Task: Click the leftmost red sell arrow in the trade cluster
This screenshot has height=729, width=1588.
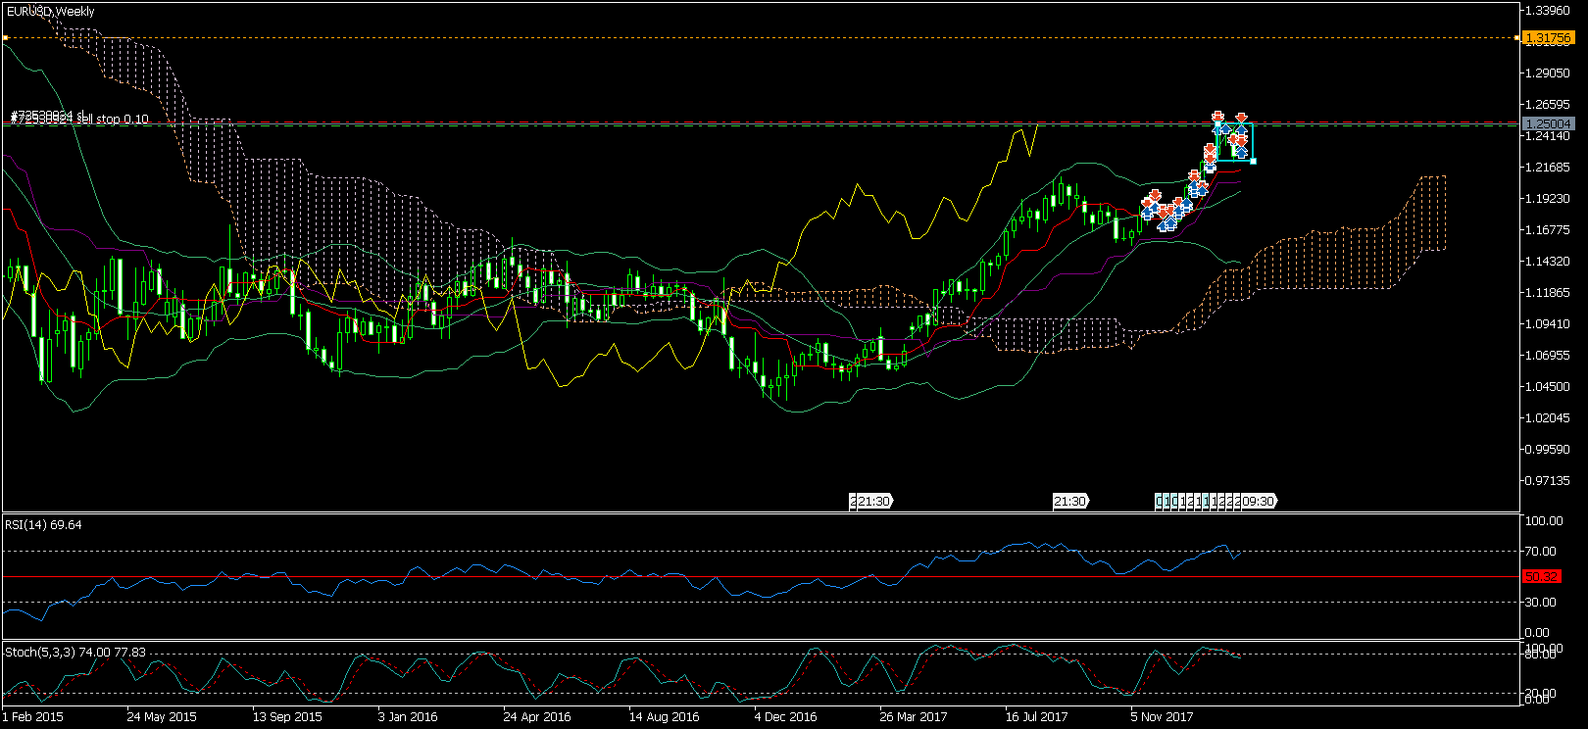Action: click(x=1147, y=202)
